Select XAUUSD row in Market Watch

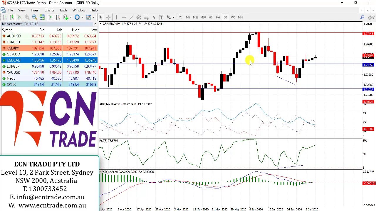[x=49, y=72]
